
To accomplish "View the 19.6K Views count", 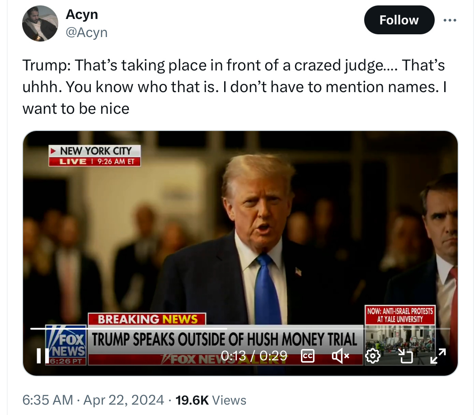I will coord(211,400).
